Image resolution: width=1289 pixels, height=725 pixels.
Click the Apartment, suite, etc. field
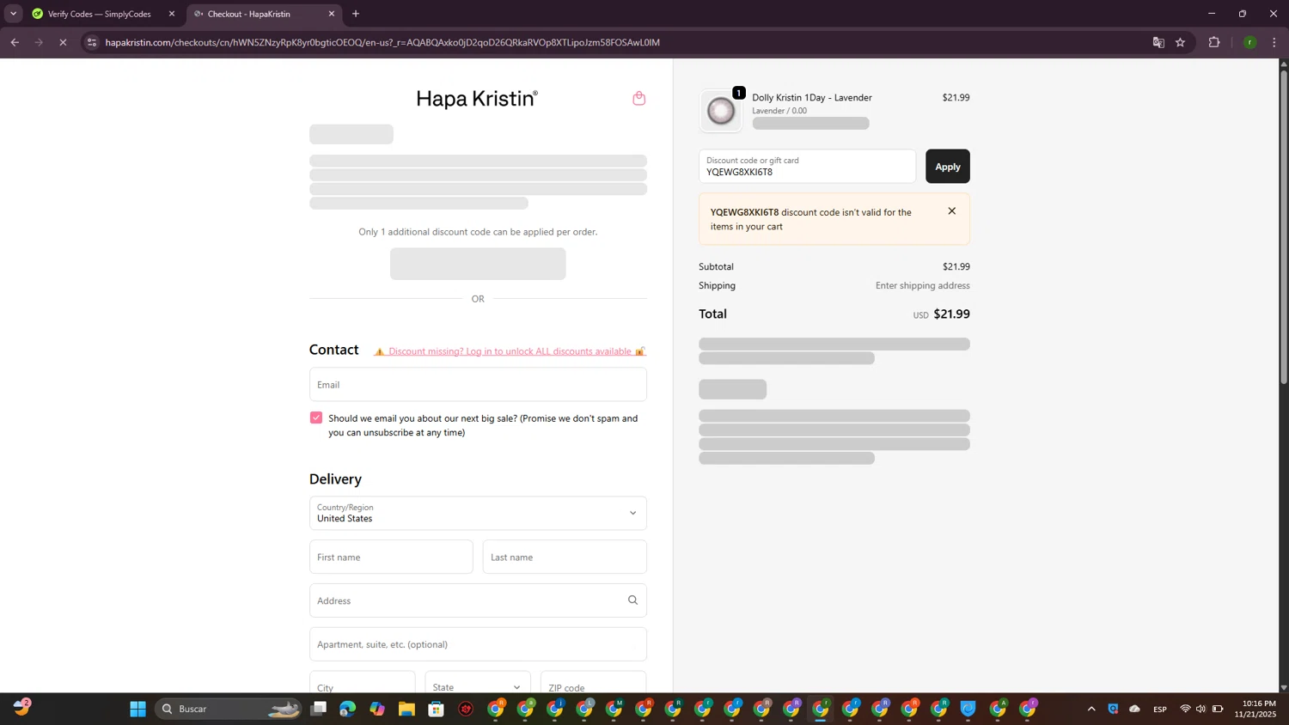click(478, 644)
